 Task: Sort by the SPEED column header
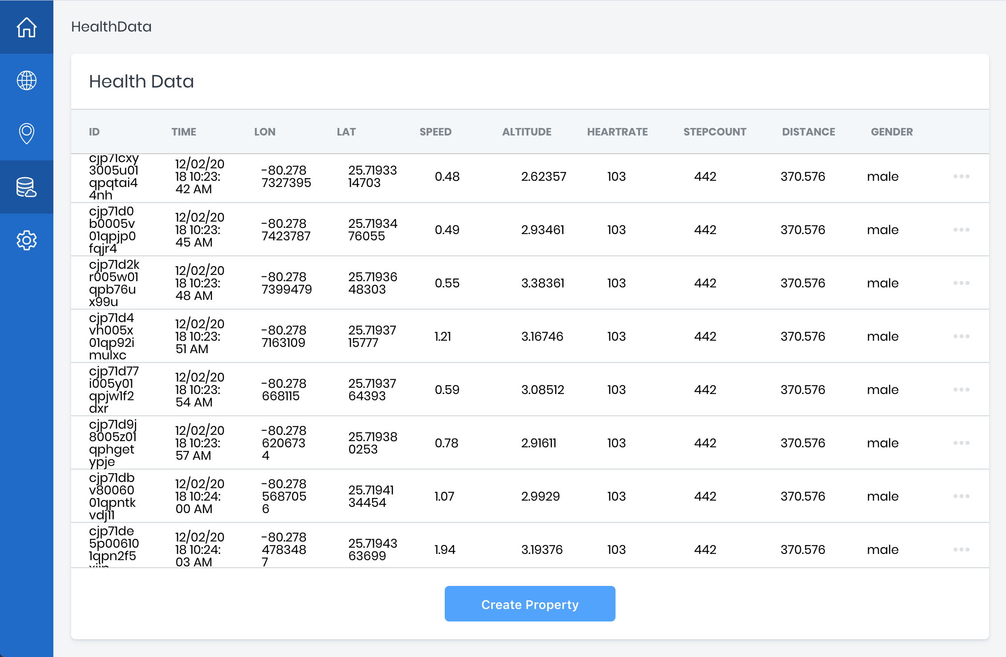click(x=435, y=132)
